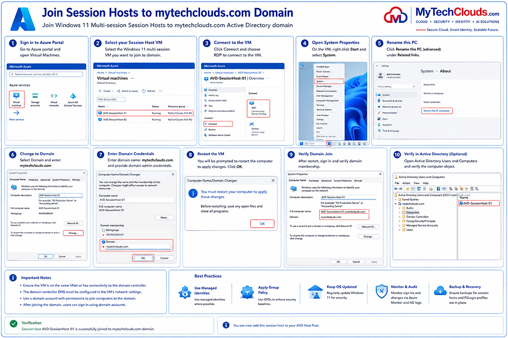Choose System from the Start context menu
This screenshot has height=338, width=508.
tap(329, 81)
